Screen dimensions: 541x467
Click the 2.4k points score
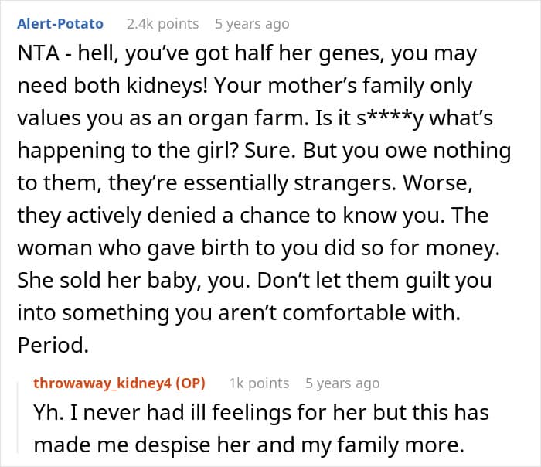coord(163,24)
